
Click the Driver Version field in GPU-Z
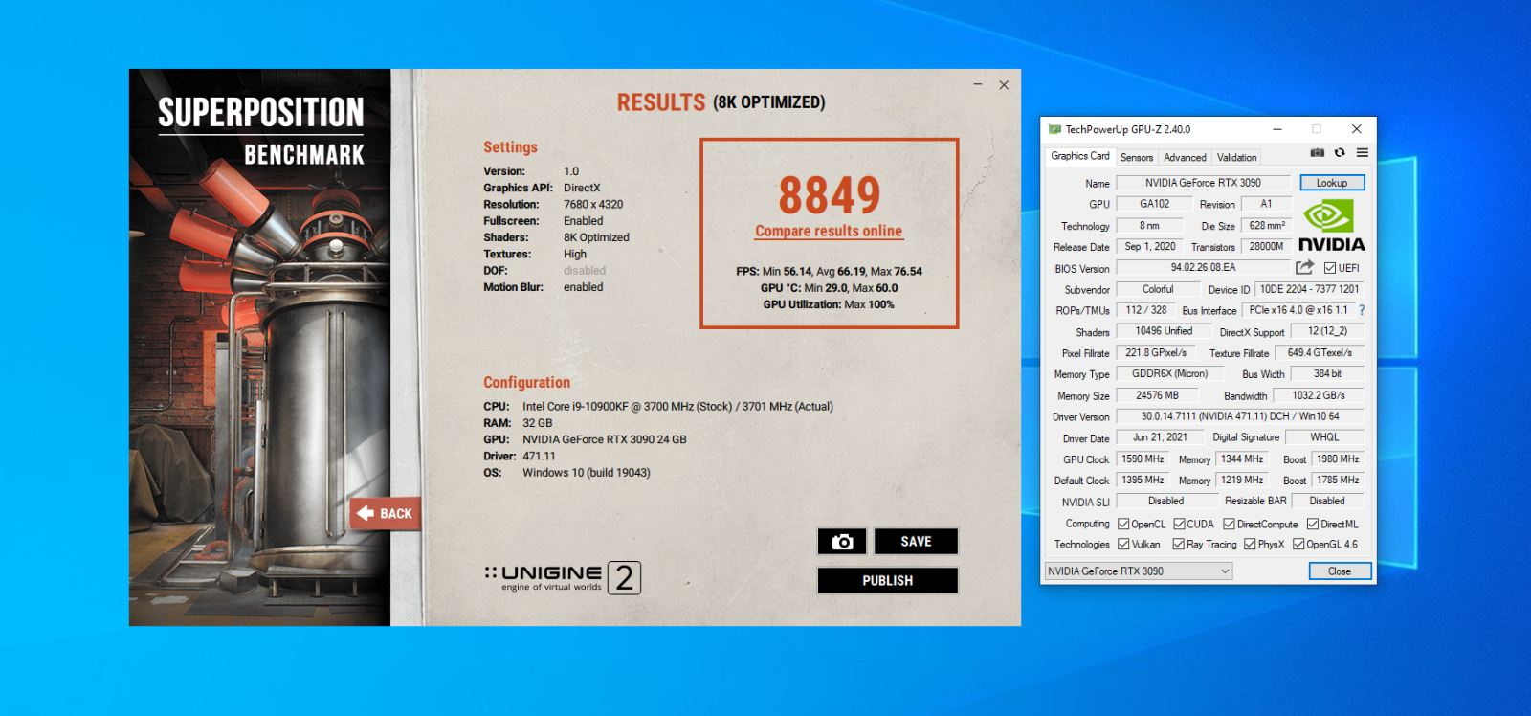[x=1240, y=416]
